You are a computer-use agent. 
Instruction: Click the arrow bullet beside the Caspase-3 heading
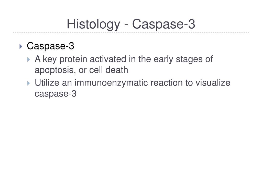coord(21,46)
